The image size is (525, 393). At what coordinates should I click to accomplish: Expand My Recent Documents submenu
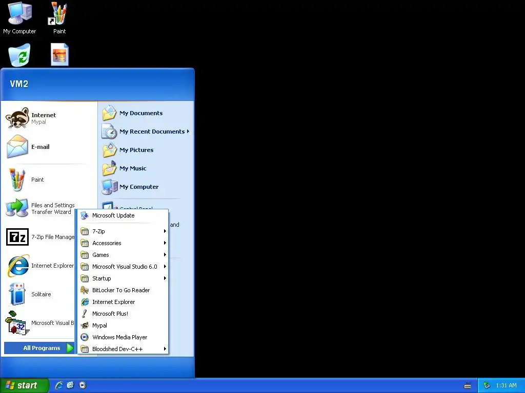(x=146, y=132)
